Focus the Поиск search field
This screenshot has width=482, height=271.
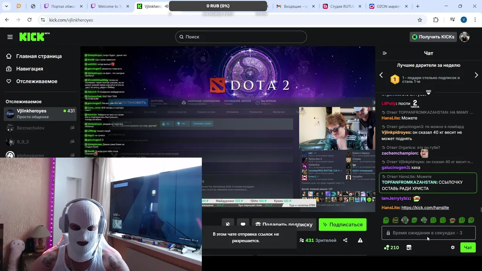click(241, 37)
